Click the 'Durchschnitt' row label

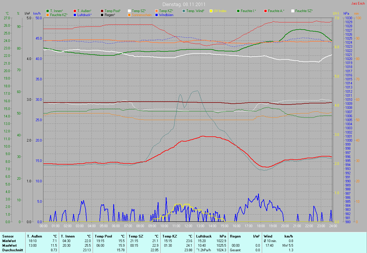tap(12, 250)
